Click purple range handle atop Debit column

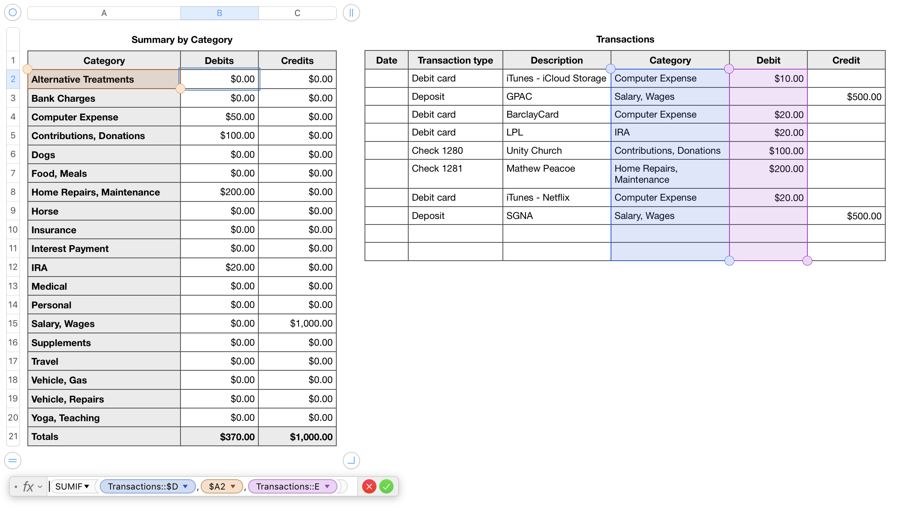pyautogui.click(x=729, y=69)
